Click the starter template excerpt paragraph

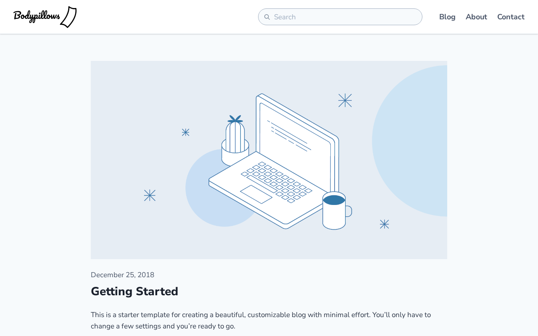[261, 320]
